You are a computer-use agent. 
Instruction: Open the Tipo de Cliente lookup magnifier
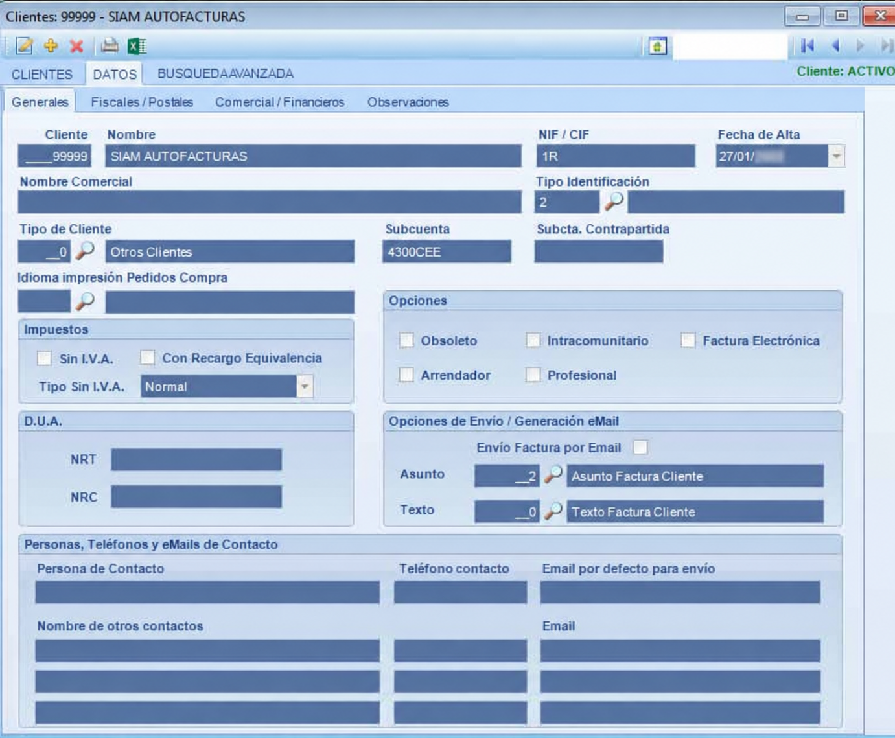click(85, 251)
